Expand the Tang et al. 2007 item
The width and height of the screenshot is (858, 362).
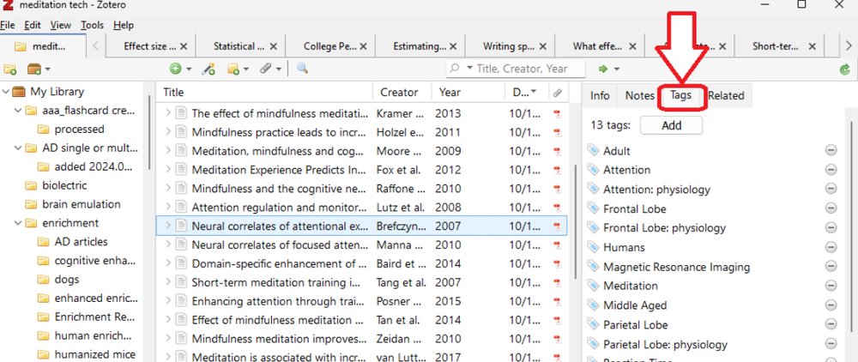(x=168, y=283)
